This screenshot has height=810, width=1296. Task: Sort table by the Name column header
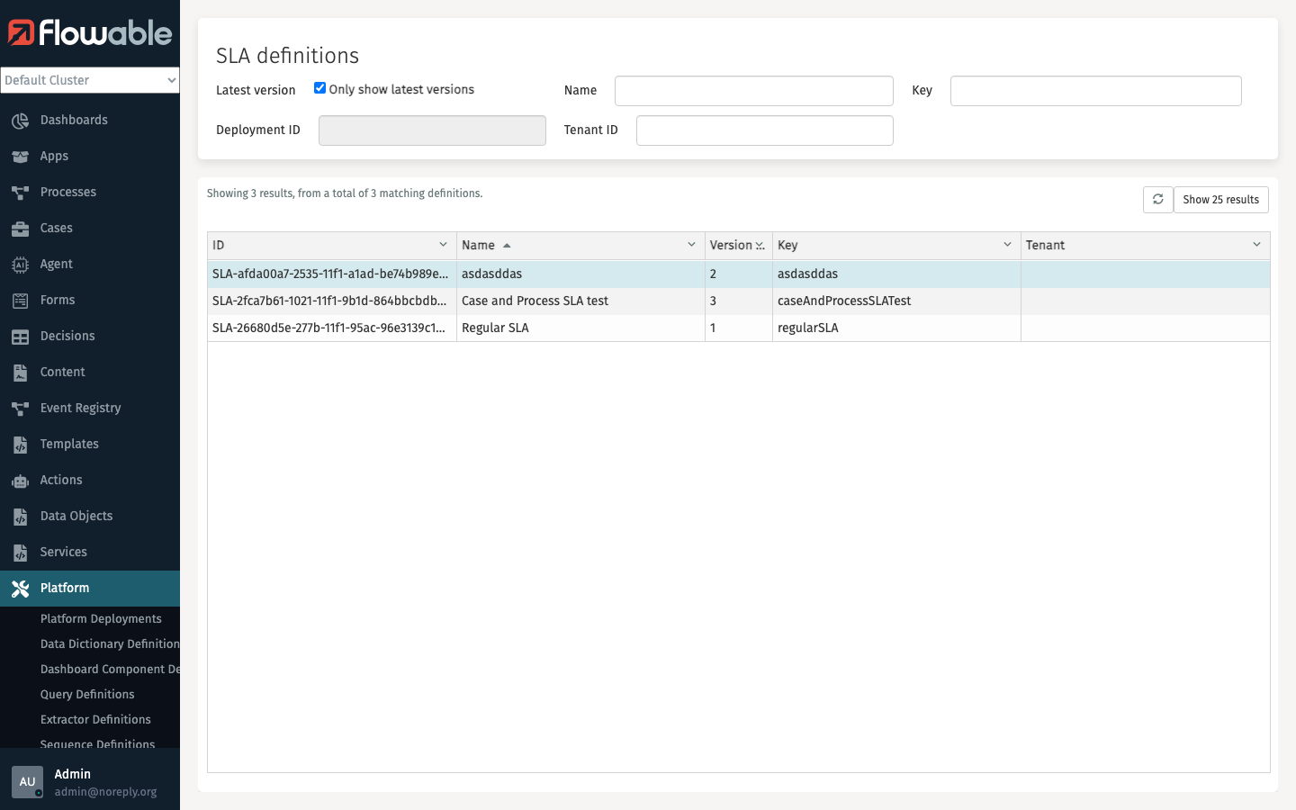tap(479, 245)
